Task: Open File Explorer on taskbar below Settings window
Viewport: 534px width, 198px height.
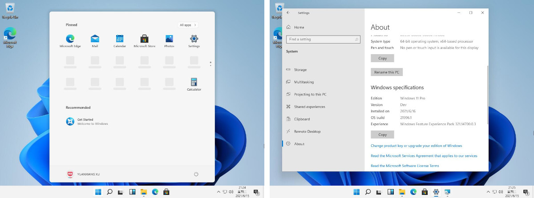Action: pyautogui.click(x=401, y=192)
